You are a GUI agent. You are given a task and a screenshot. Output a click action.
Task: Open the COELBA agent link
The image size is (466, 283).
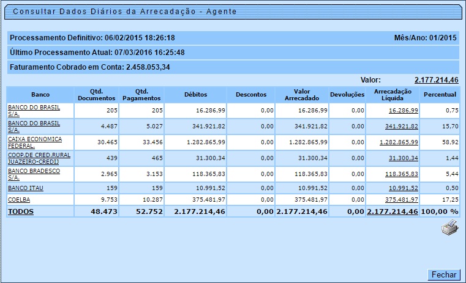point(19,199)
